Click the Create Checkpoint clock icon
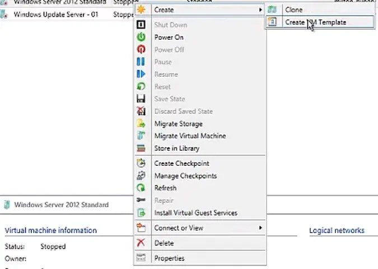 pos(141,163)
